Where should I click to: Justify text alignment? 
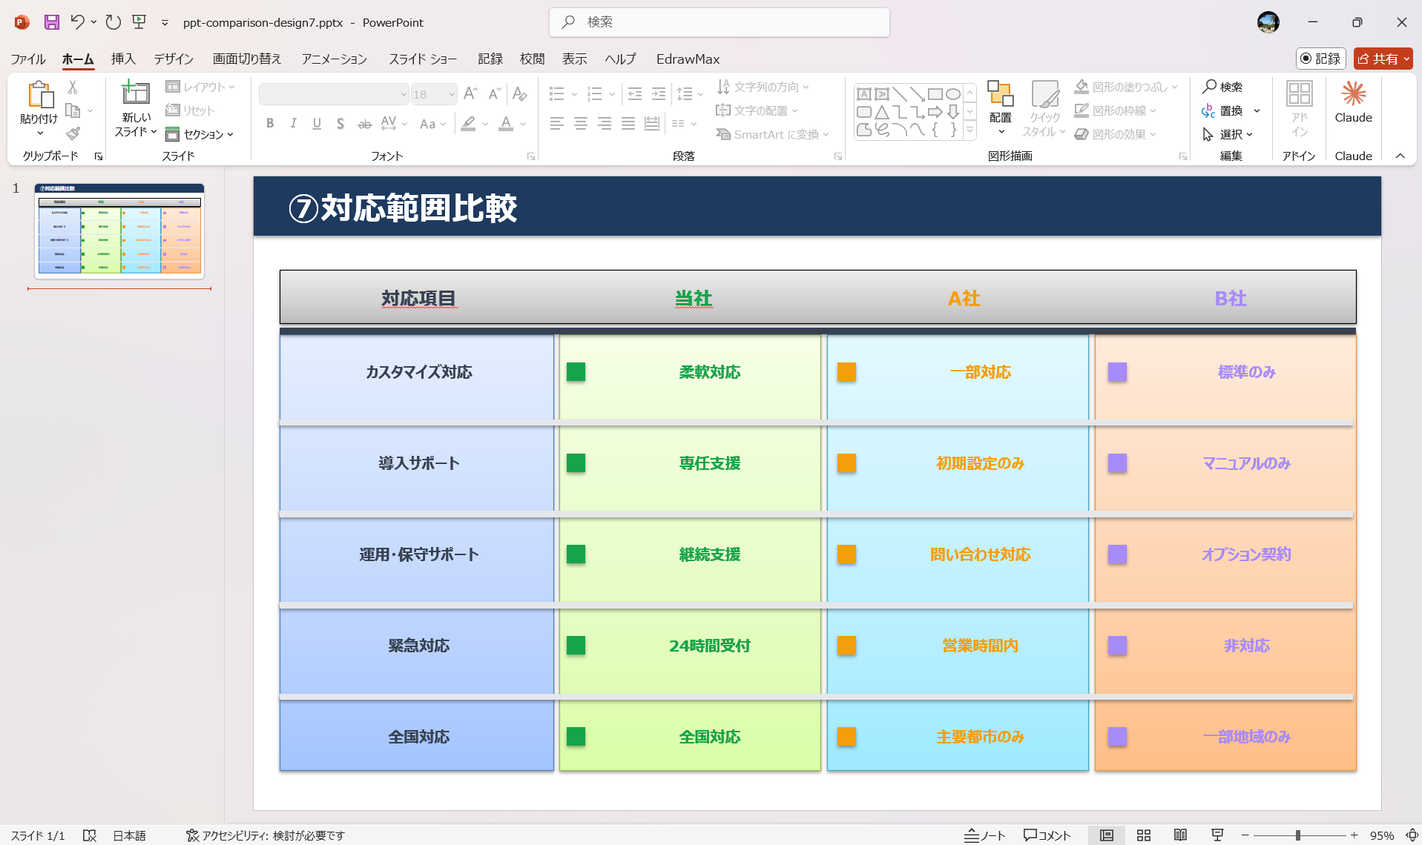[628, 124]
